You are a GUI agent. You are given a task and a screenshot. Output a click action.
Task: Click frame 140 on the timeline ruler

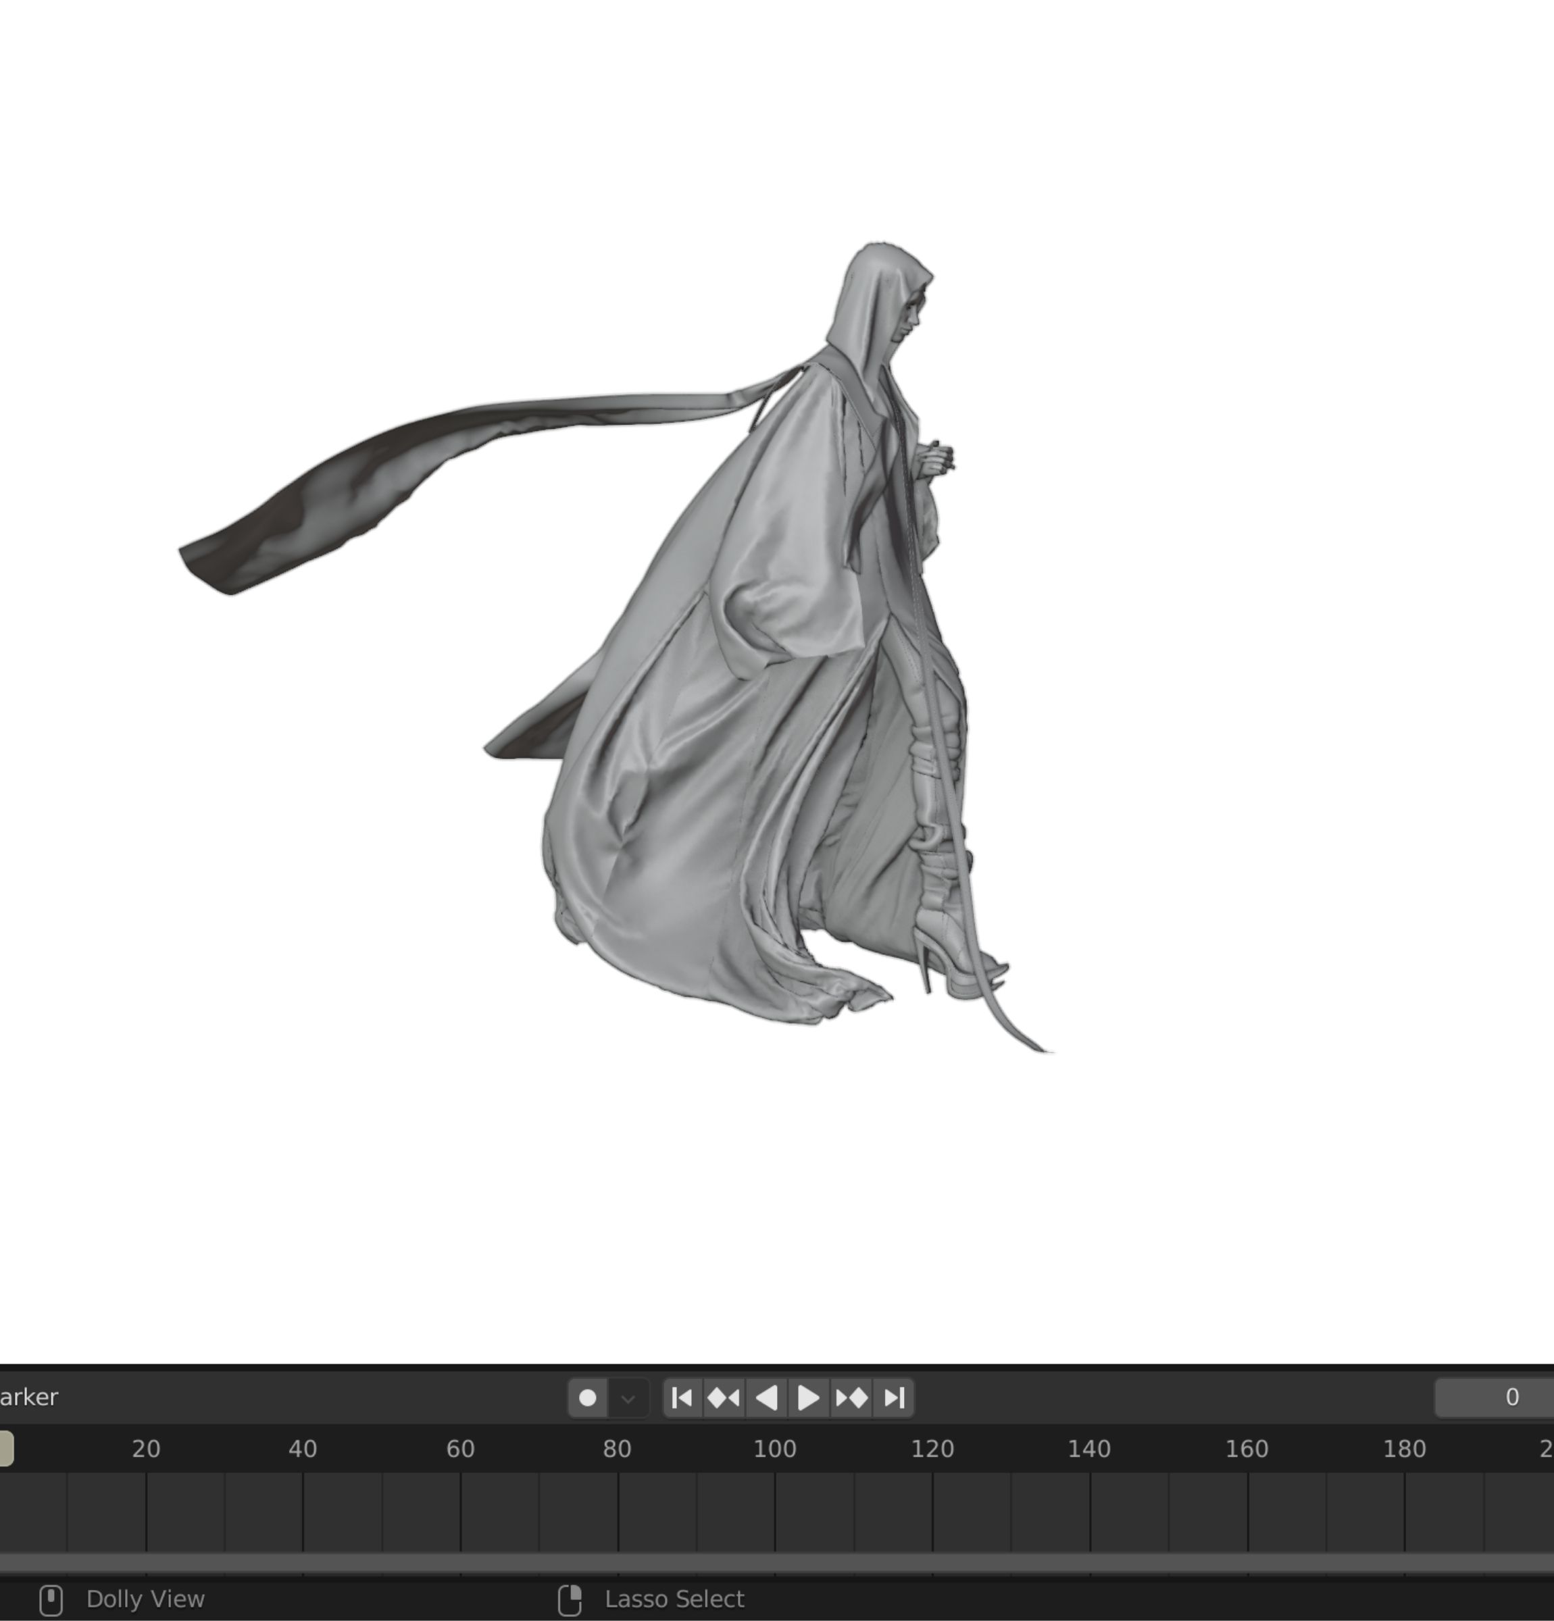1089,1449
